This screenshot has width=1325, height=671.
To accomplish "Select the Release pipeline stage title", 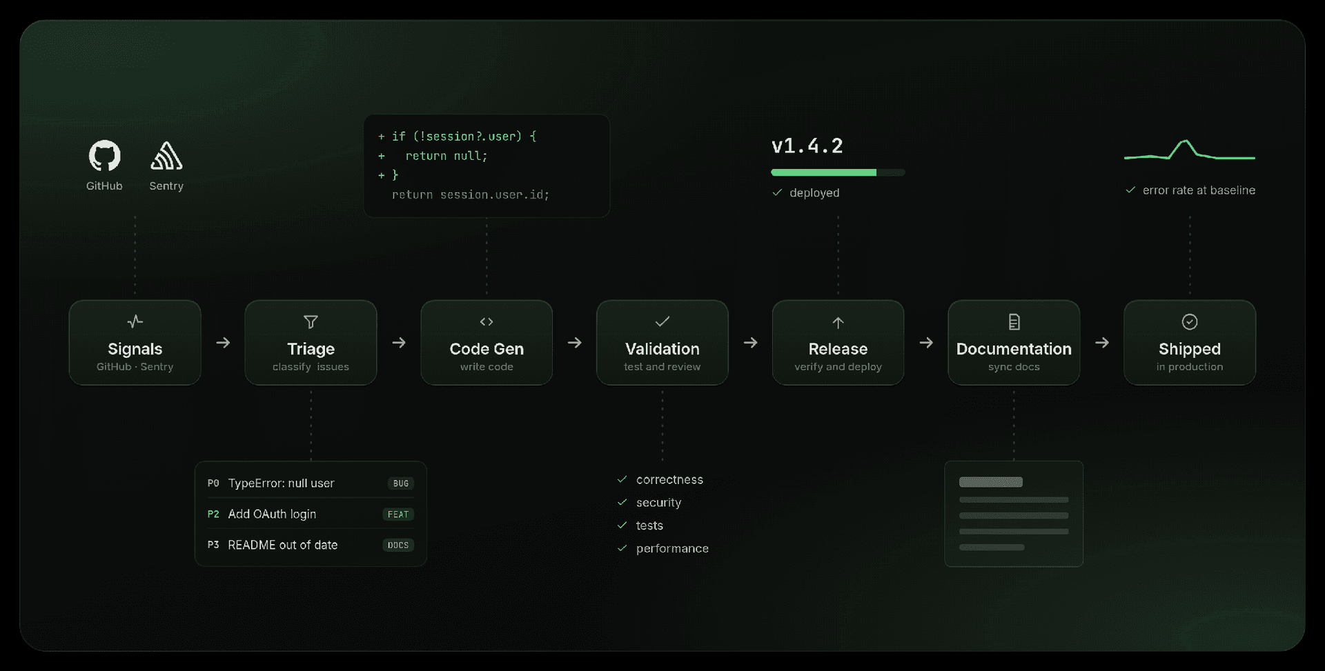I will coord(838,349).
